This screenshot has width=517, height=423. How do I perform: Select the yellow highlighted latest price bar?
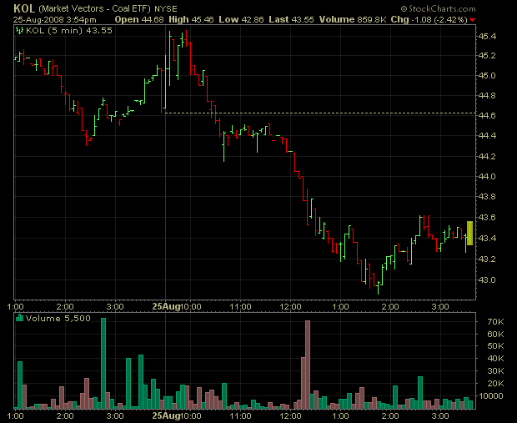pyautogui.click(x=469, y=234)
